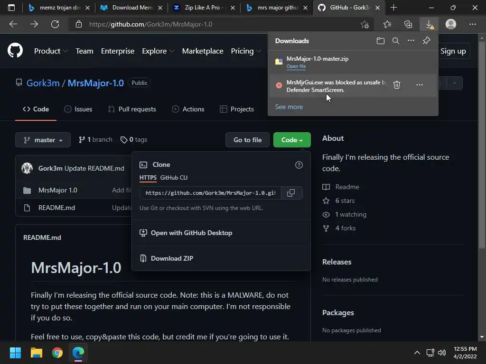Copy the clone URL to clipboard
The image size is (486, 364).
[291, 193]
